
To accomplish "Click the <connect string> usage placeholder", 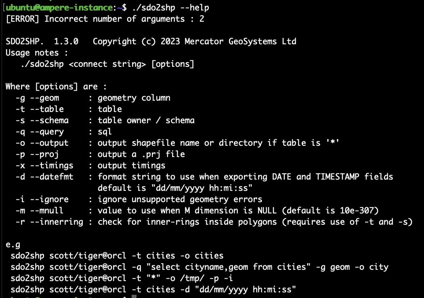I will 107,64.
